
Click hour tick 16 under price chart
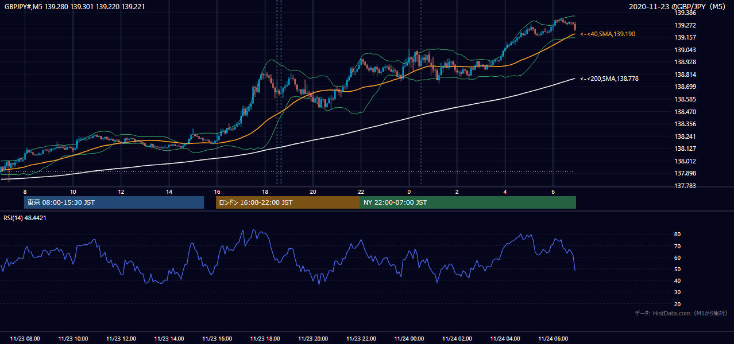coord(217,191)
